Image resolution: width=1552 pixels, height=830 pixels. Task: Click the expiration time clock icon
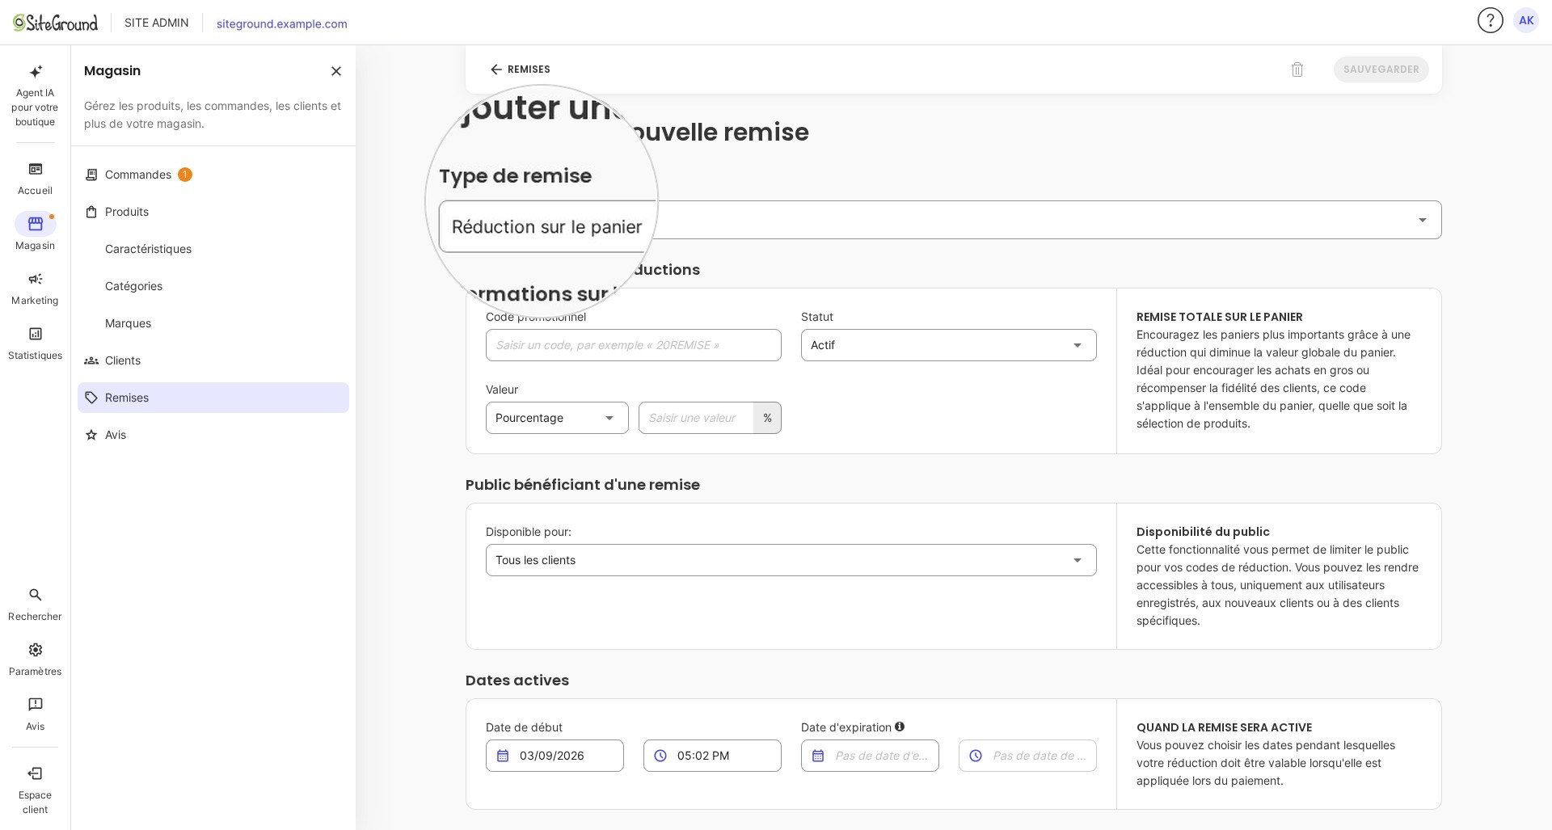(976, 756)
